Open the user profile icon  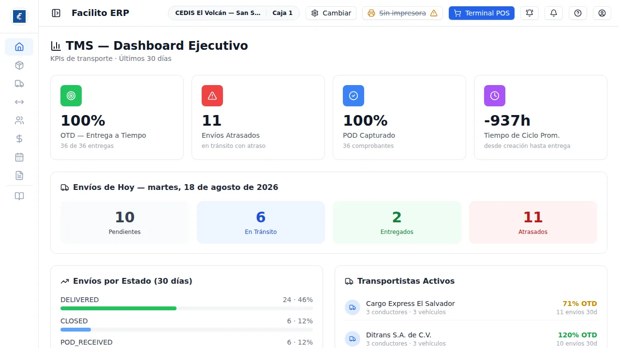(602, 13)
